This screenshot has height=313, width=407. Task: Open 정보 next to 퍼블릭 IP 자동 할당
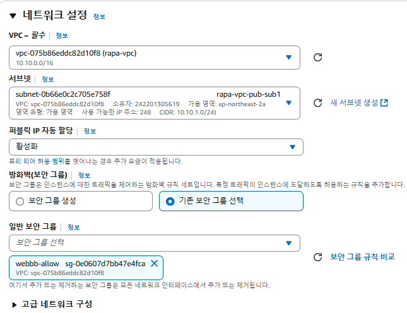(90, 131)
